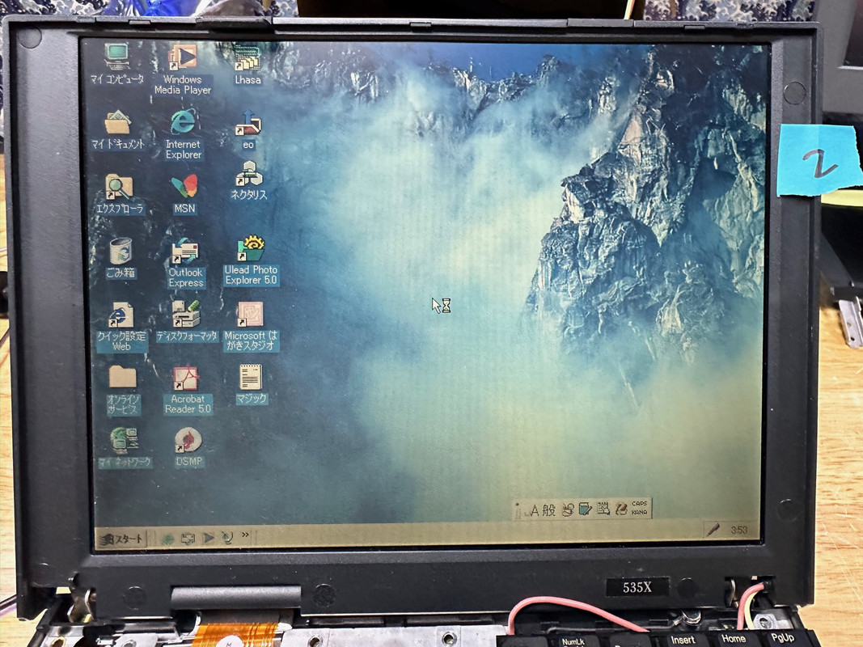Click the 3:53 taskbar clock
This screenshot has width=863, height=647.
(738, 530)
